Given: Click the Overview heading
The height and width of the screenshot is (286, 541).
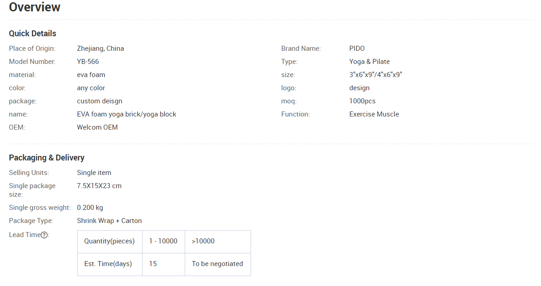Looking at the screenshot, I should coord(34,7).
